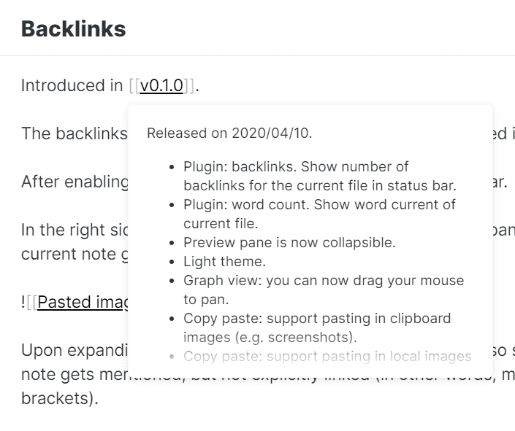This screenshot has height=431, width=515.
Task: Click faded 'pasting in local images' item
Action: point(327,357)
